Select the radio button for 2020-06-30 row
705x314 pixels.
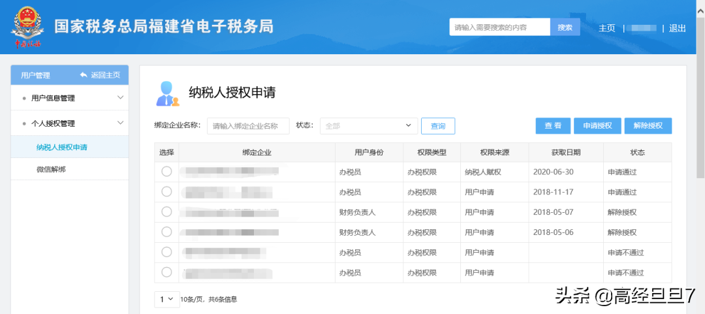(x=166, y=172)
